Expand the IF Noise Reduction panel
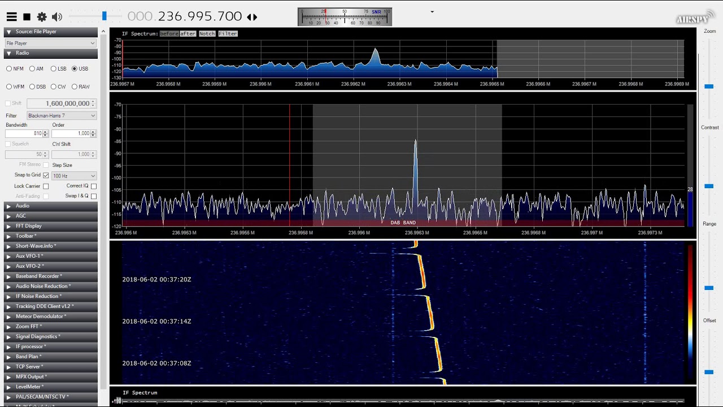723x407 pixels. pyautogui.click(x=51, y=296)
